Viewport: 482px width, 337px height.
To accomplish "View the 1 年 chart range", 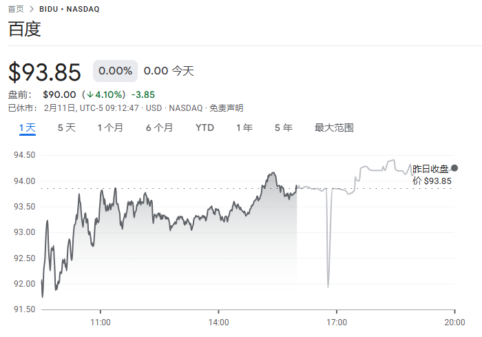I will (244, 127).
